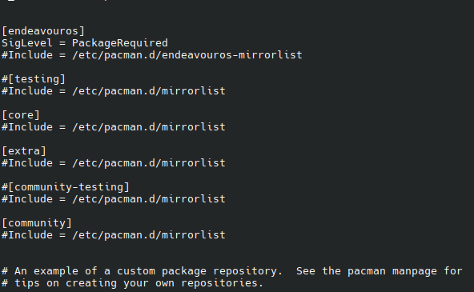This screenshot has height=292, width=474.
Task: Click the #Include keyword of endeavouros section
Action: click(x=27, y=55)
